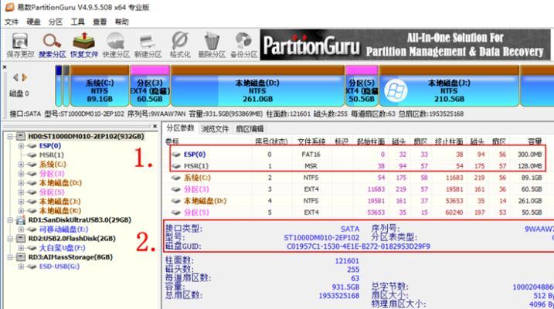Image resolution: width=554 pixels, height=309 pixels.
Task: Expand the 本地磁盘(D:) tree node
Action: [21, 183]
